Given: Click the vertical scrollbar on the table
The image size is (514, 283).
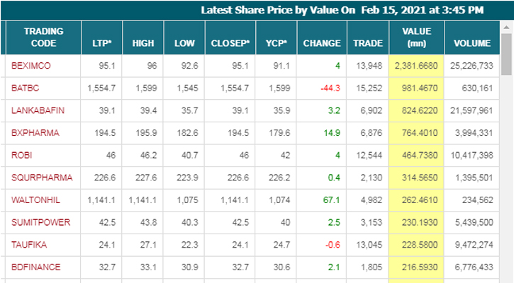Looking at the screenshot, I should tap(507, 141).
